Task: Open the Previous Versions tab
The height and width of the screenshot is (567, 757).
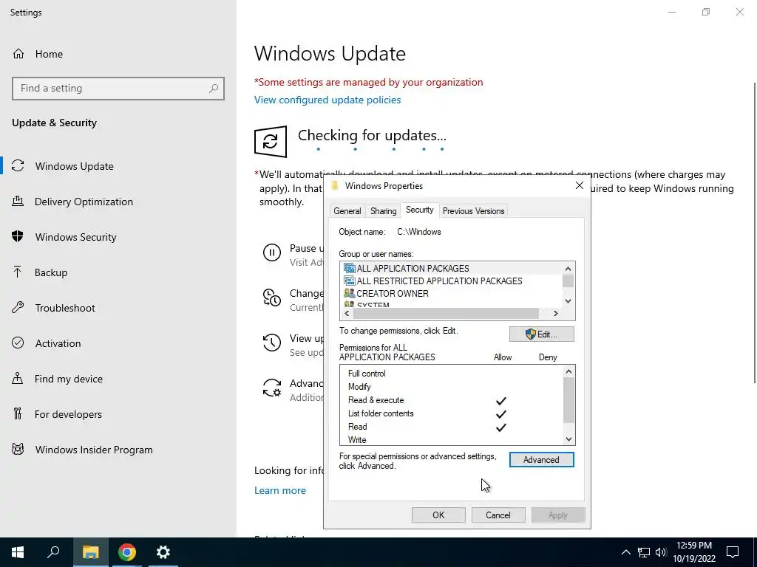Action: click(473, 210)
